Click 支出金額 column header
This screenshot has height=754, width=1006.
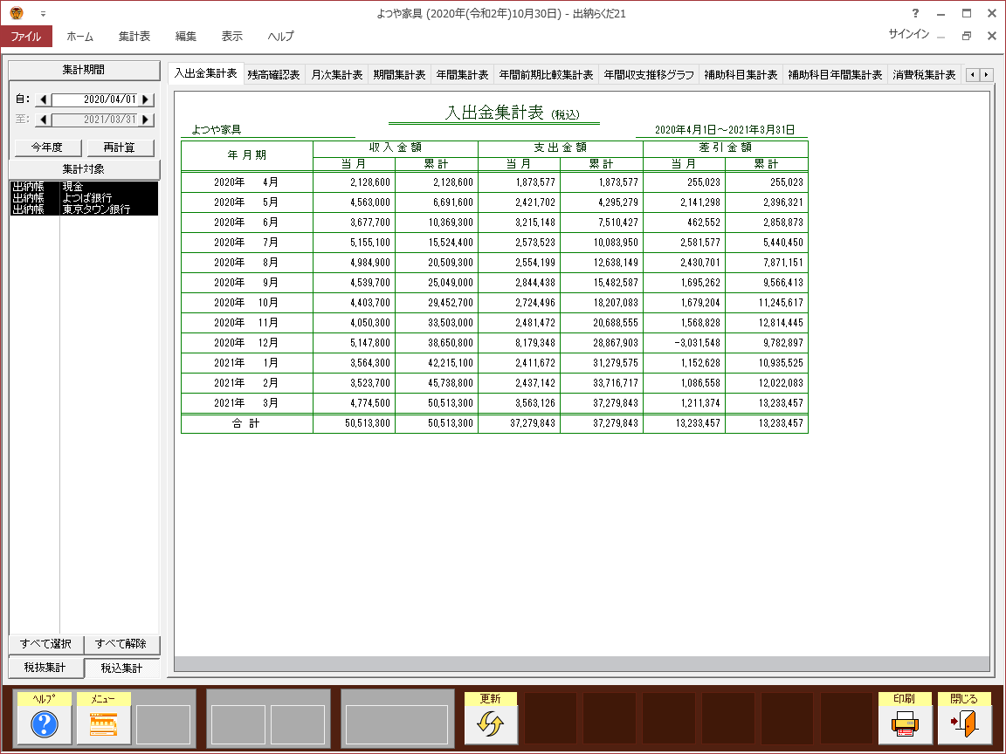pyautogui.click(x=561, y=147)
